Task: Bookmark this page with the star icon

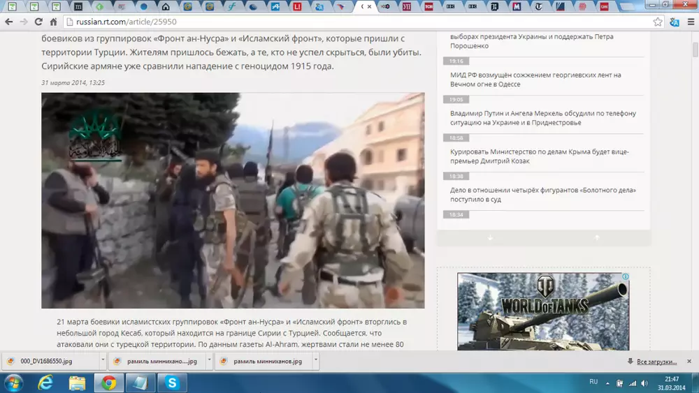Action: tap(658, 22)
